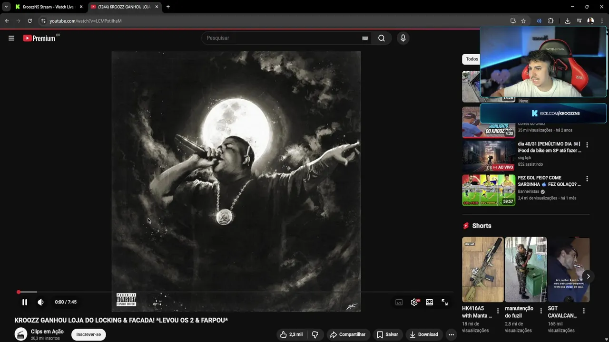Open manutenção do fuzil short

526,270
